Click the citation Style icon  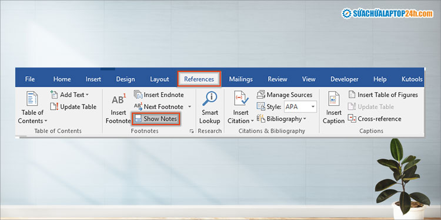(x=260, y=107)
